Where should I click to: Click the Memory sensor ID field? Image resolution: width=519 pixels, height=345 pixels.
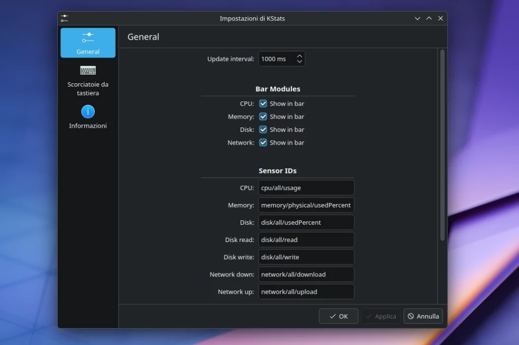pyautogui.click(x=306, y=205)
